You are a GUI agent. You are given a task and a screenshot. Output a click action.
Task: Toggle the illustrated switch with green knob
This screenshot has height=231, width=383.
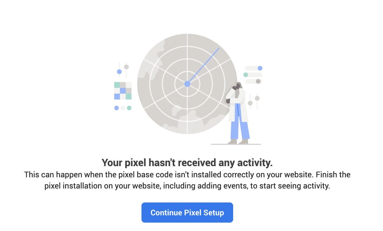[x=253, y=75]
